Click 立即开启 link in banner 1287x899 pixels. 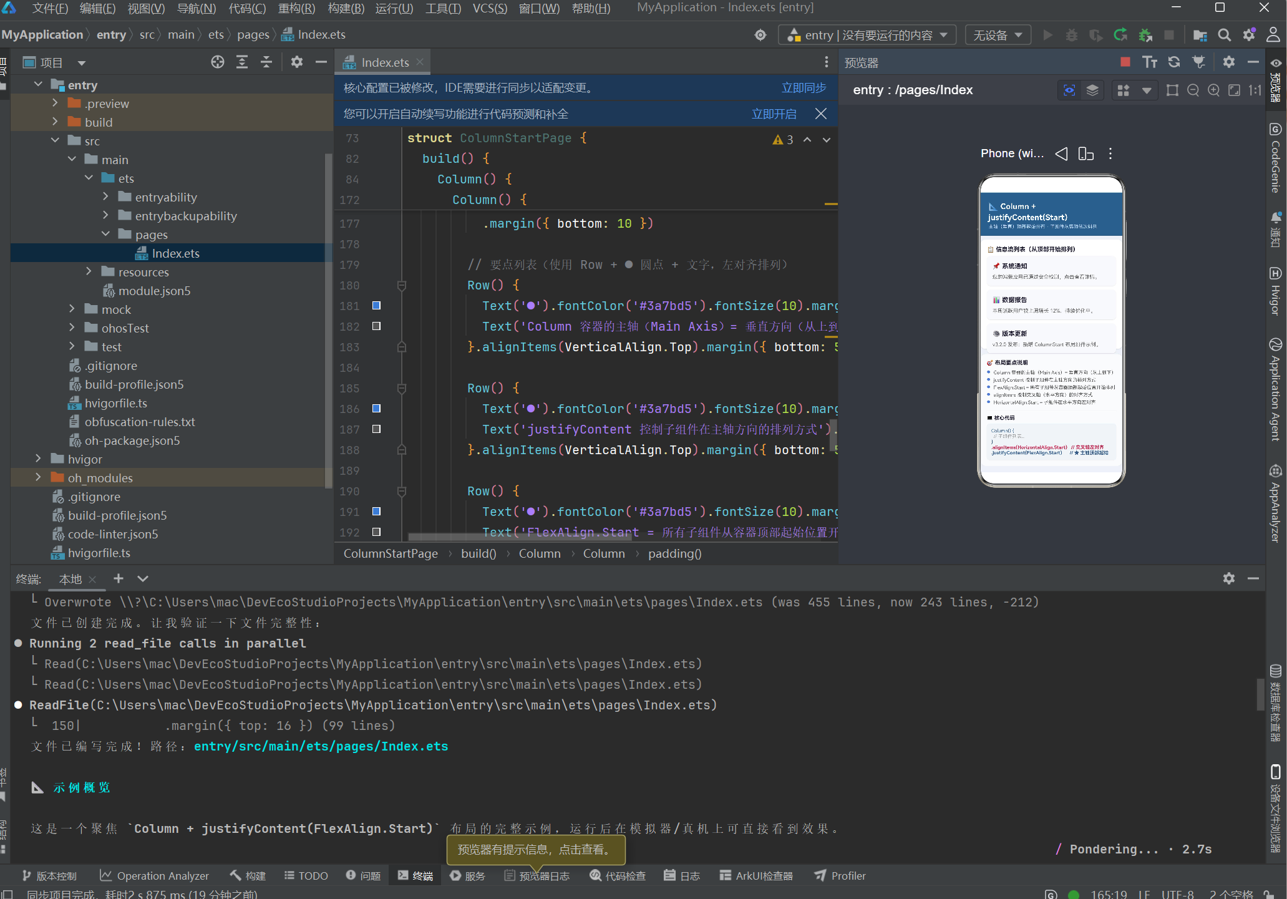click(x=774, y=114)
